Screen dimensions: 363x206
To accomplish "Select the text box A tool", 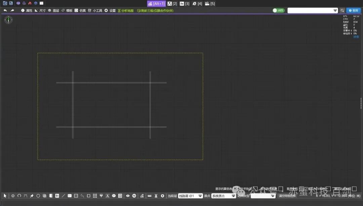I will (x=108, y=196).
